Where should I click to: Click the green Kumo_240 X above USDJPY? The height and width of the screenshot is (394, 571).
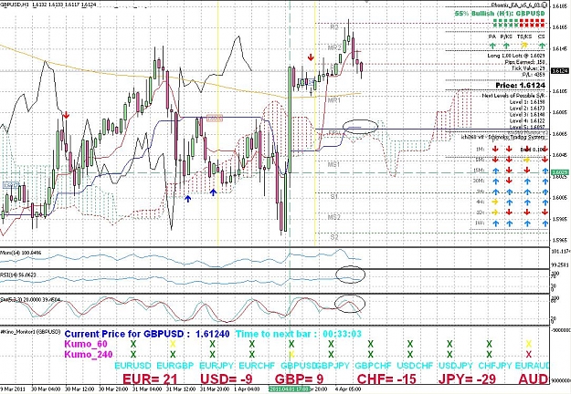tap(449, 355)
